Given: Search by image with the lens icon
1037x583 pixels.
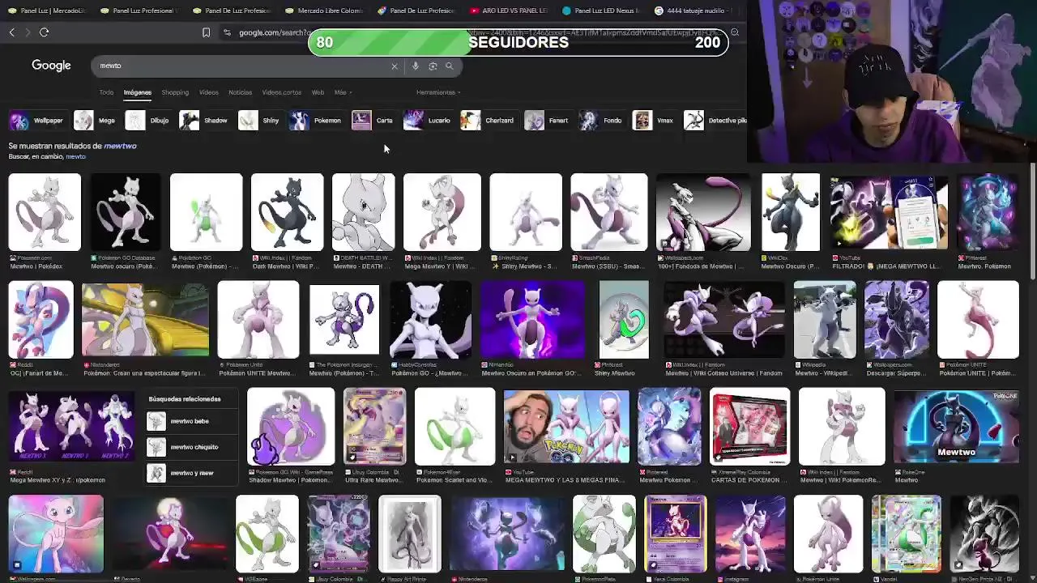Looking at the screenshot, I should click(x=433, y=66).
